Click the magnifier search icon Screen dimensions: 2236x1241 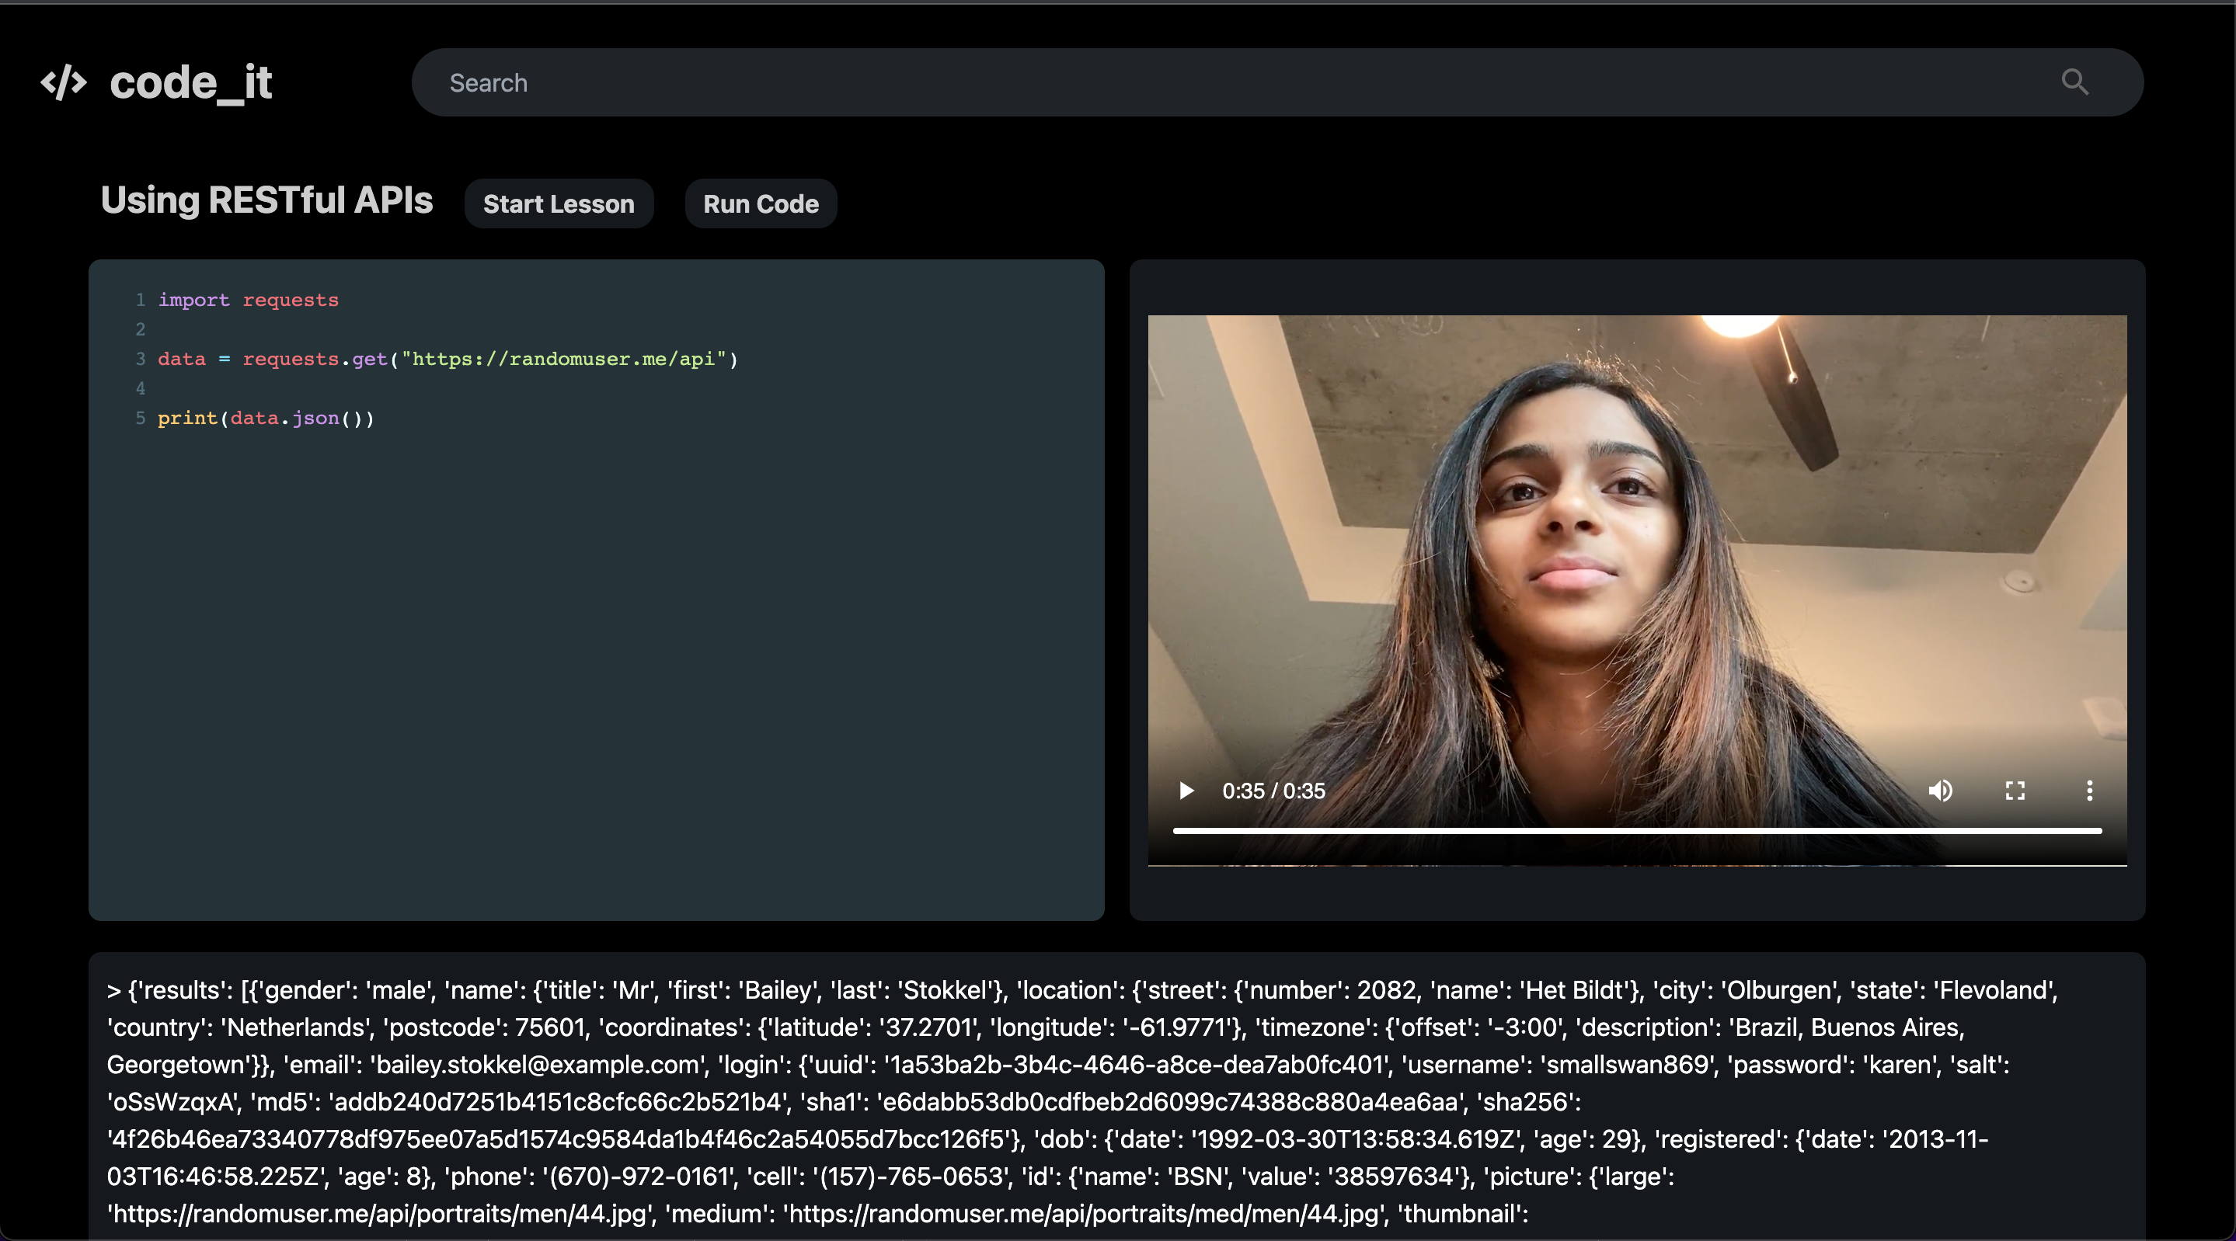tap(2074, 82)
